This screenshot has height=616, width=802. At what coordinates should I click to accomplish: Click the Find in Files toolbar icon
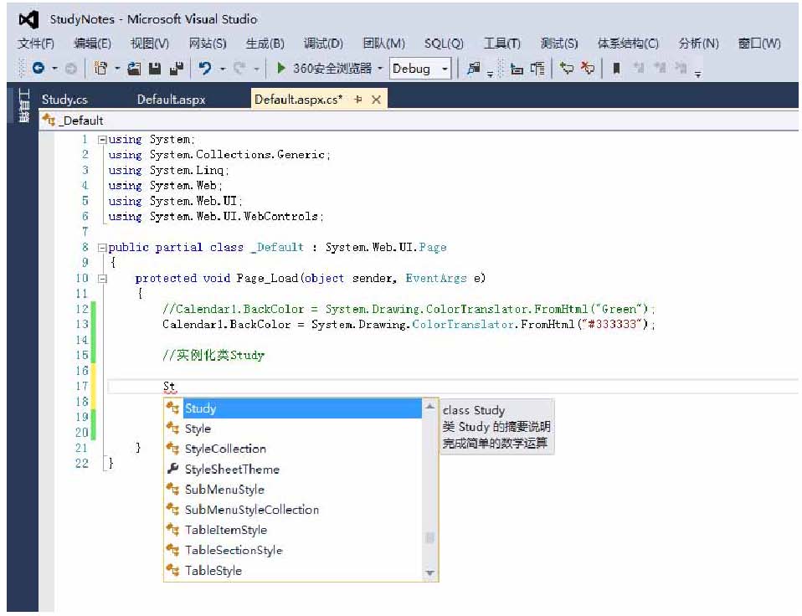coord(474,68)
